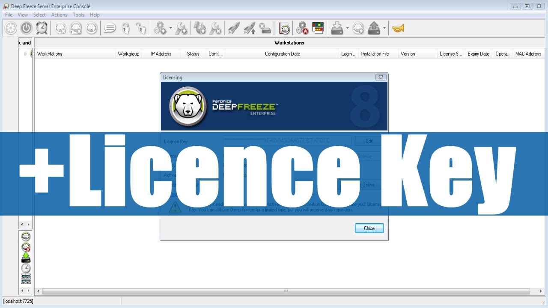Sort by Status column header
The width and height of the screenshot is (548, 308).
pos(193,54)
